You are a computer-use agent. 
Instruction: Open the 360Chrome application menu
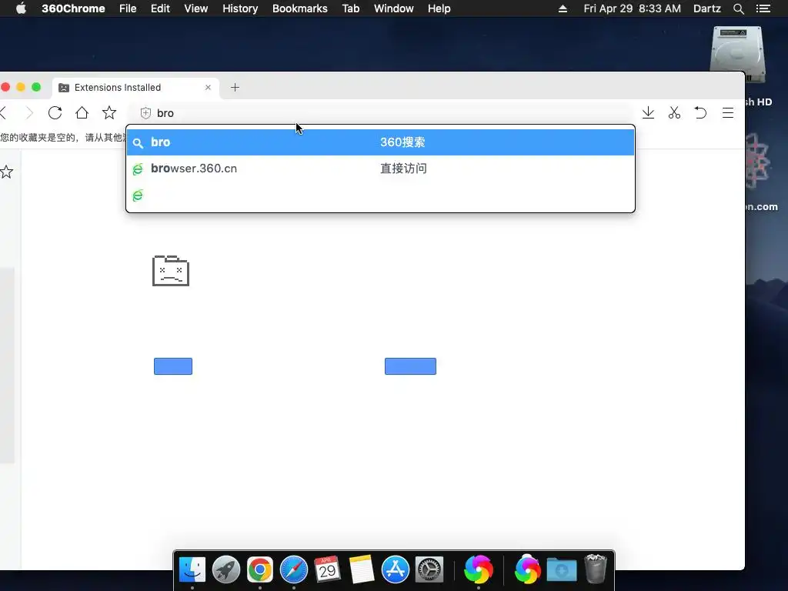point(73,8)
